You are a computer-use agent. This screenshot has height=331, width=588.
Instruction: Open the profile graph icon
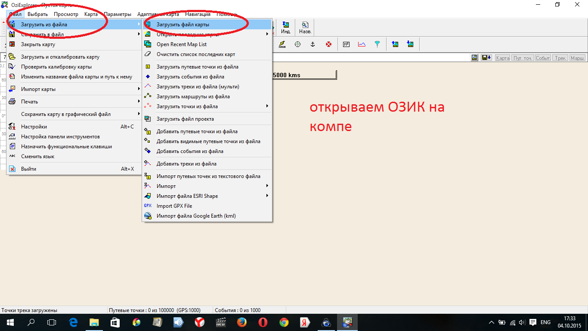point(362,44)
